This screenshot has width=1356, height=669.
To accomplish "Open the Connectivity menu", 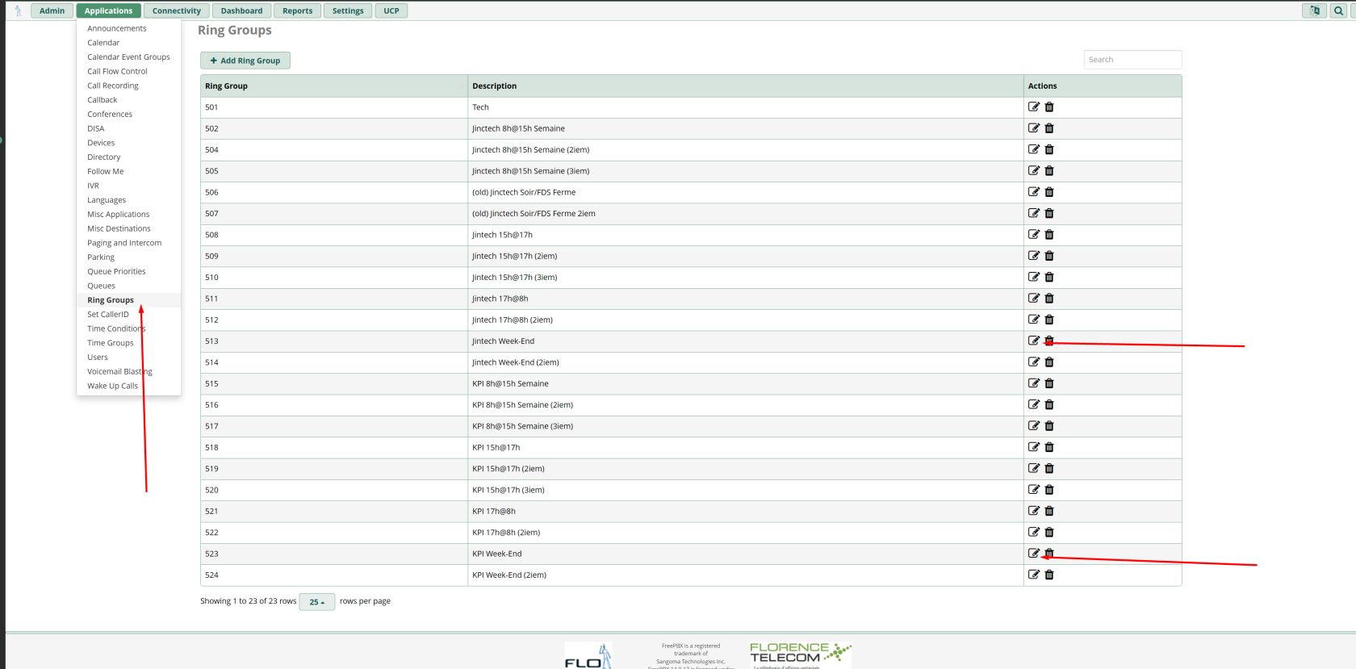I will (177, 10).
